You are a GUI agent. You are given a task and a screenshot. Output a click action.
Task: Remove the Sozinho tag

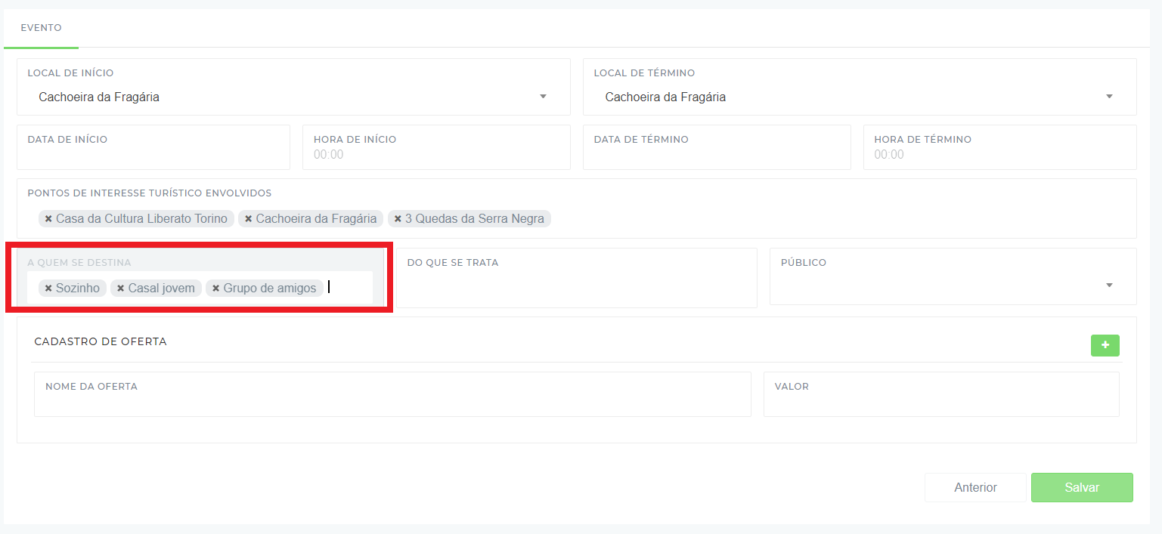[48, 289]
